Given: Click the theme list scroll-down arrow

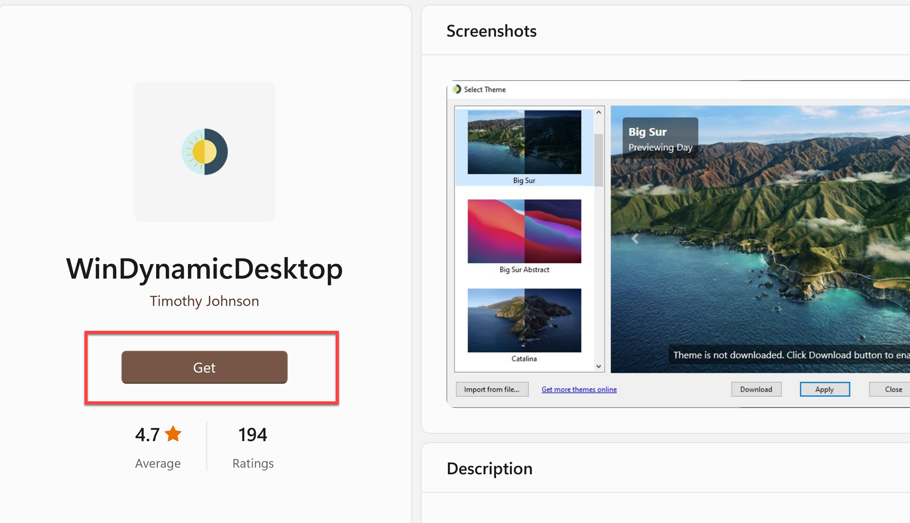Looking at the screenshot, I should pyautogui.click(x=598, y=366).
